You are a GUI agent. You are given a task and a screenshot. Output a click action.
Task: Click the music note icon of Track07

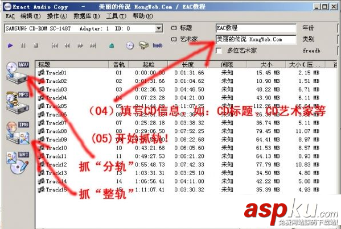pos(41,123)
